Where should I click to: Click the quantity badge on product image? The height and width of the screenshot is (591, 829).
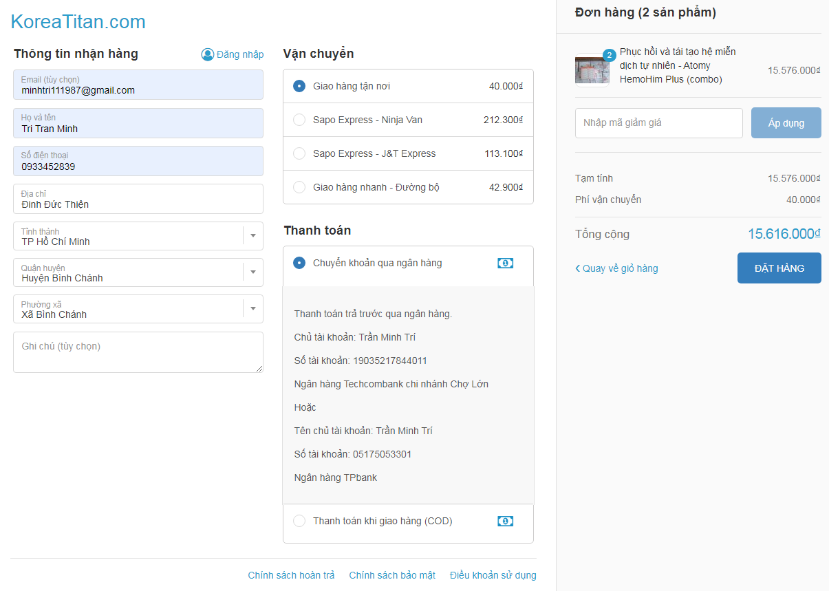pyautogui.click(x=609, y=55)
